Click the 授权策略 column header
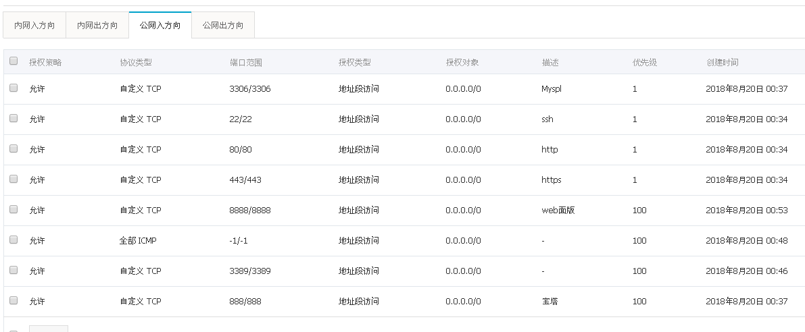This screenshot has width=805, height=332. 45,62
